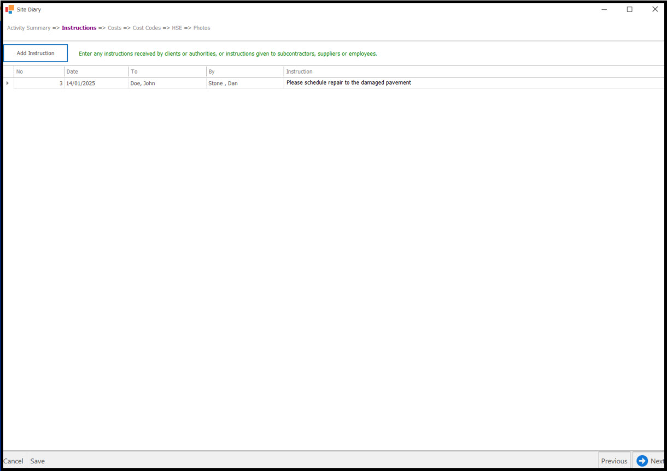Sort instructions by the Date column header
The width and height of the screenshot is (667, 471).
pyautogui.click(x=96, y=71)
